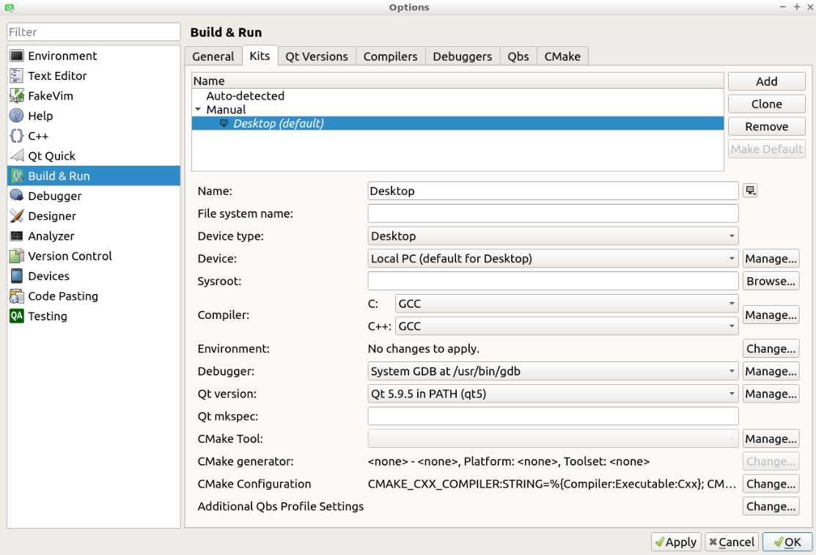The image size is (816, 555).
Task: Switch to the Debuggers tab
Action: [462, 56]
